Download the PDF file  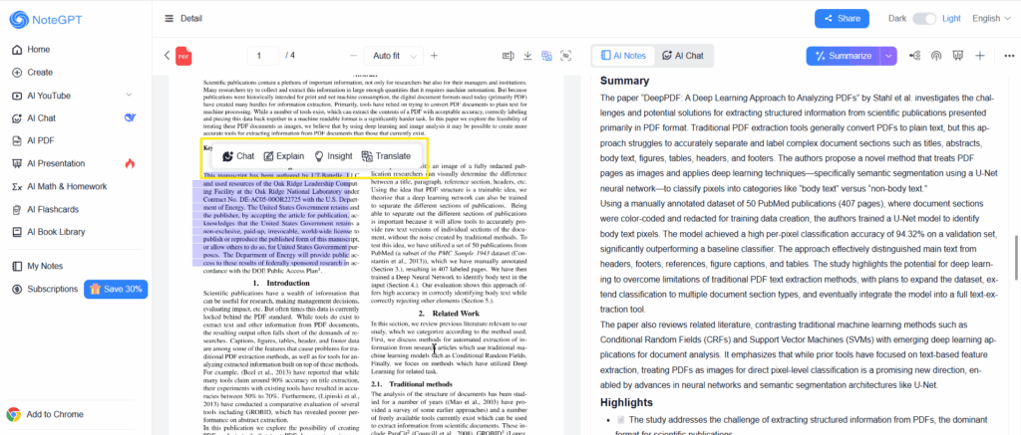(x=528, y=56)
